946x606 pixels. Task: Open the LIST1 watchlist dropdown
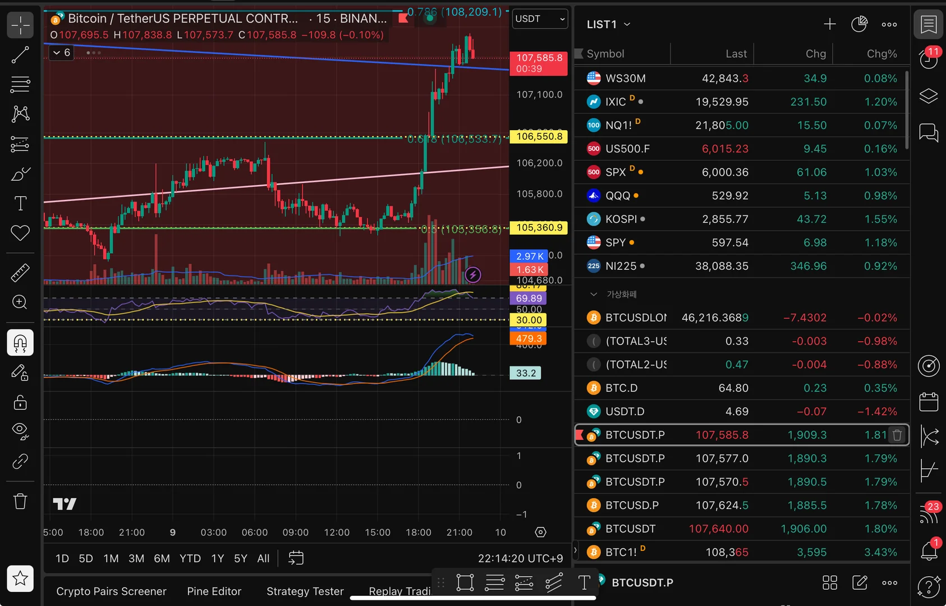pos(609,24)
